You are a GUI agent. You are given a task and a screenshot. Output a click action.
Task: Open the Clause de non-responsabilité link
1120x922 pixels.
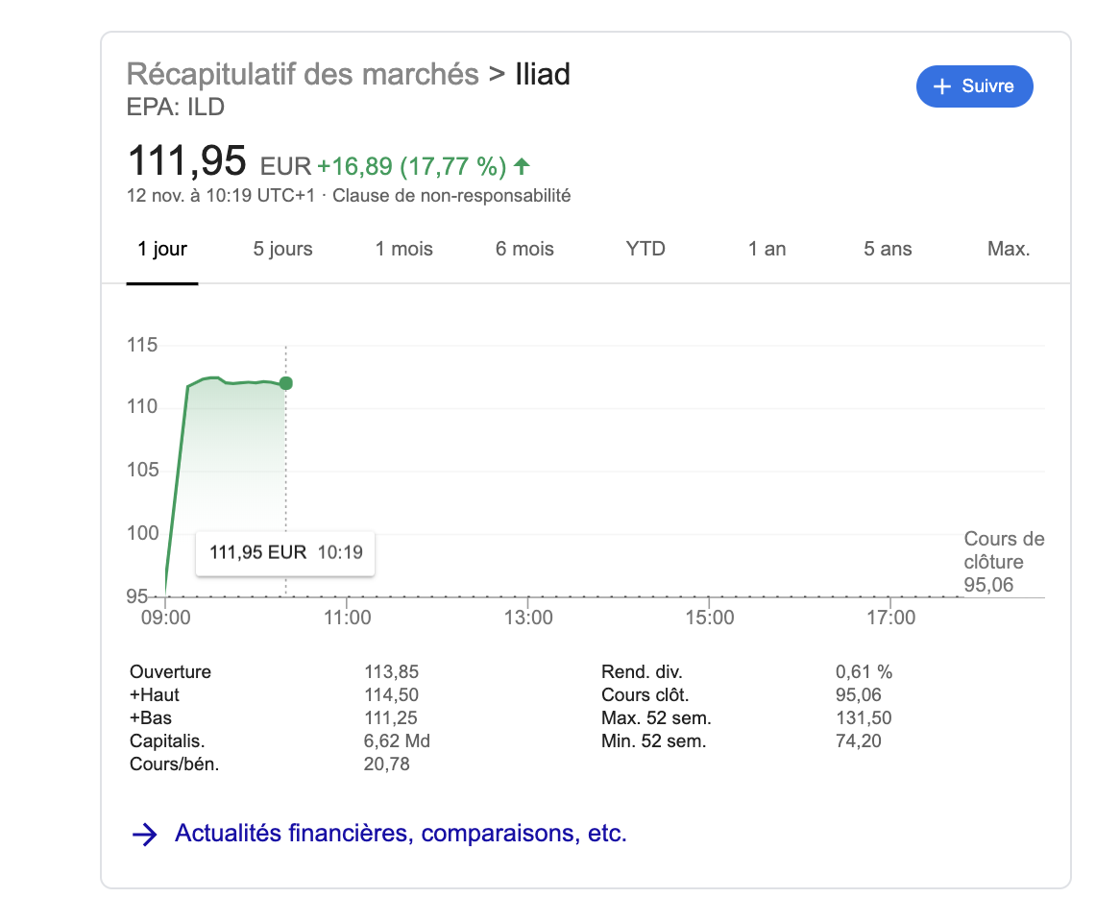[451, 196]
